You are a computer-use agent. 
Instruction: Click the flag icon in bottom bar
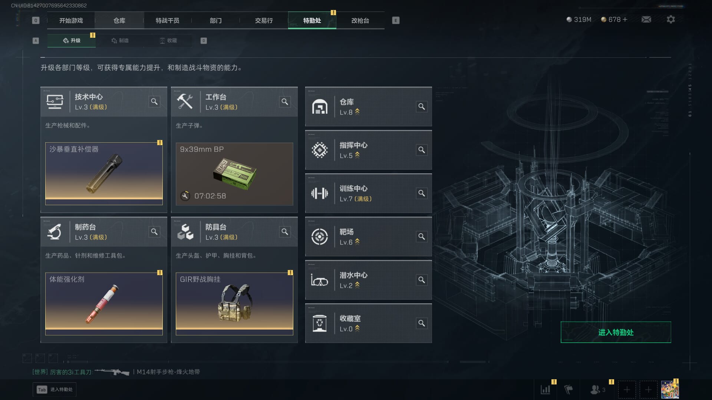coord(568,390)
